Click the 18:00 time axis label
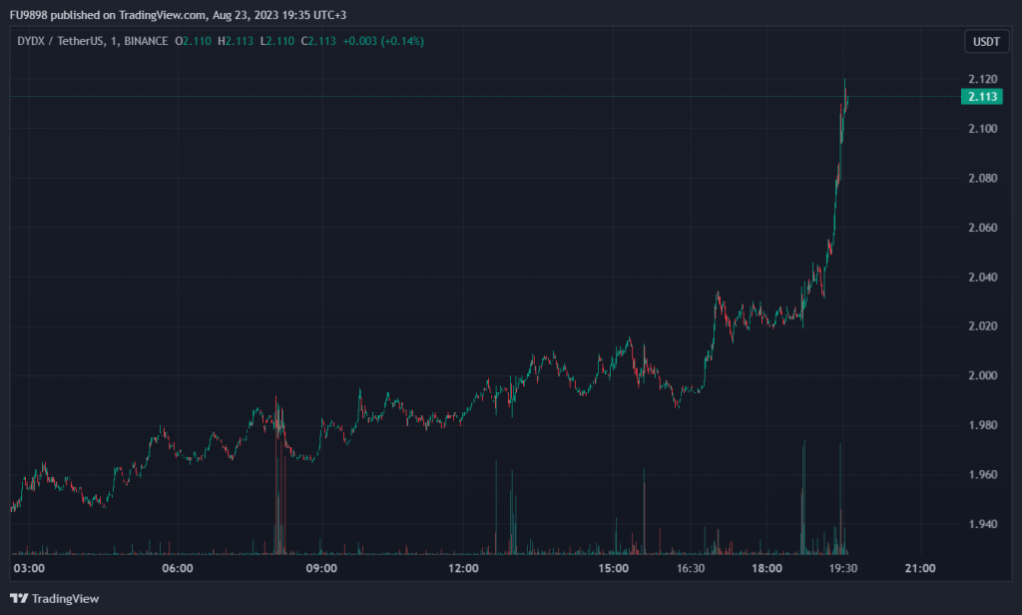1022x615 pixels. [x=766, y=569]
